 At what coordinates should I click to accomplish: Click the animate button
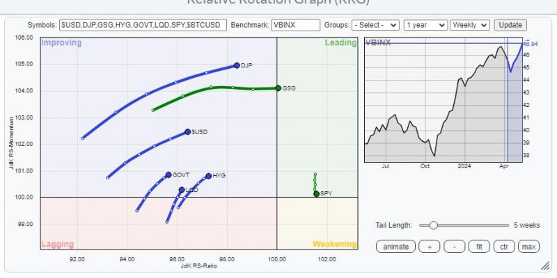[x=395, y=247]
